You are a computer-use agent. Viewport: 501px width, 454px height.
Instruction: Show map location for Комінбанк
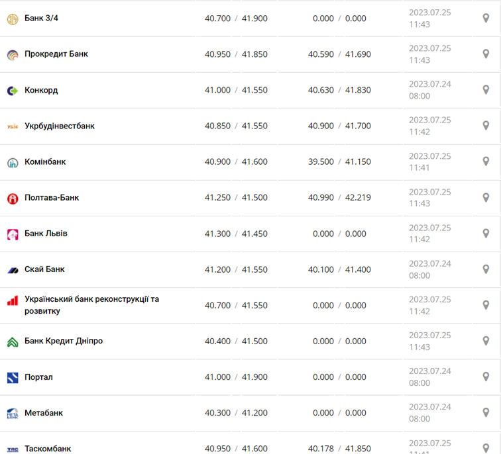[486, 161]
